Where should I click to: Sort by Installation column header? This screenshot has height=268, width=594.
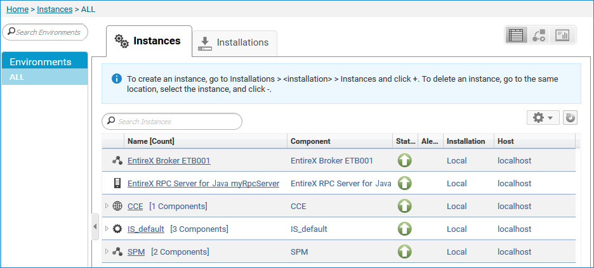pos(468,141)
